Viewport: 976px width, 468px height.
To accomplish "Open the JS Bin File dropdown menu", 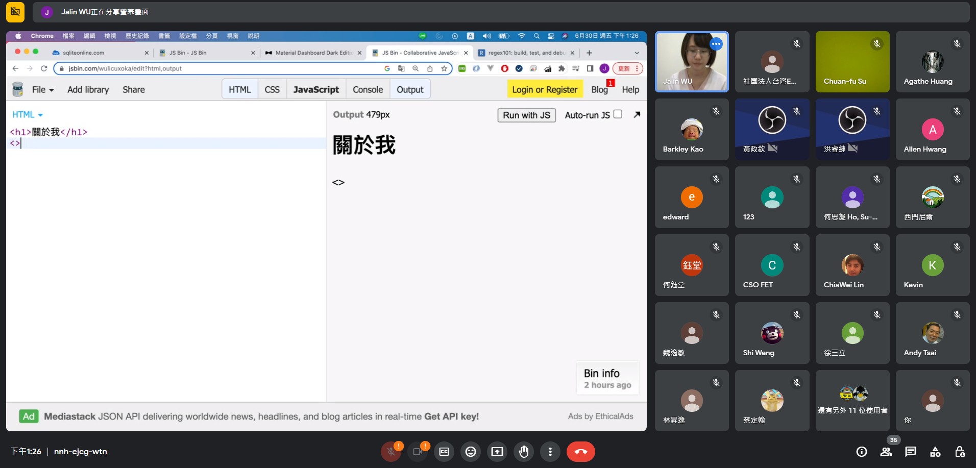I will tap(43, 90).
